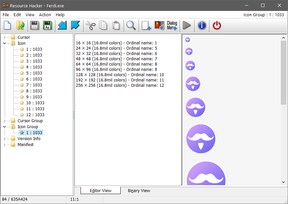Click the smallest mustache icon preview

pos(188,40)
